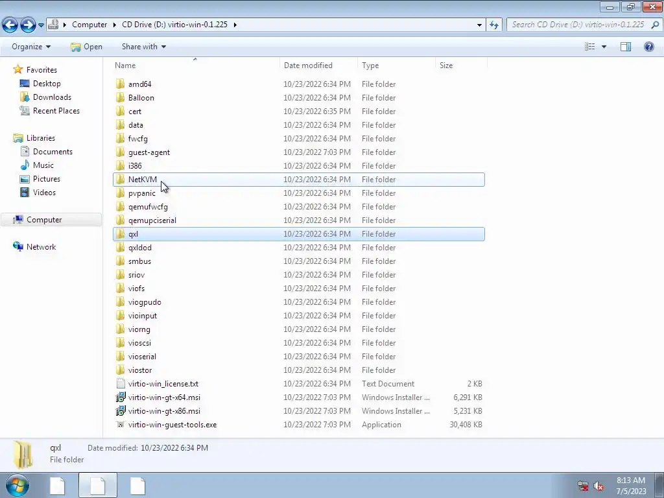
Task: Sort by the Name column
Action: pyautogui.click(x=125, y=65)
